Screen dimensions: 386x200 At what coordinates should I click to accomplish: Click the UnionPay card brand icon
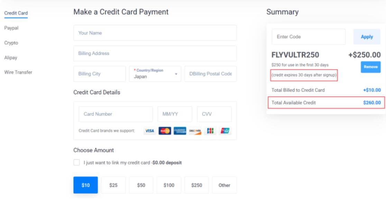click(225, 131)
